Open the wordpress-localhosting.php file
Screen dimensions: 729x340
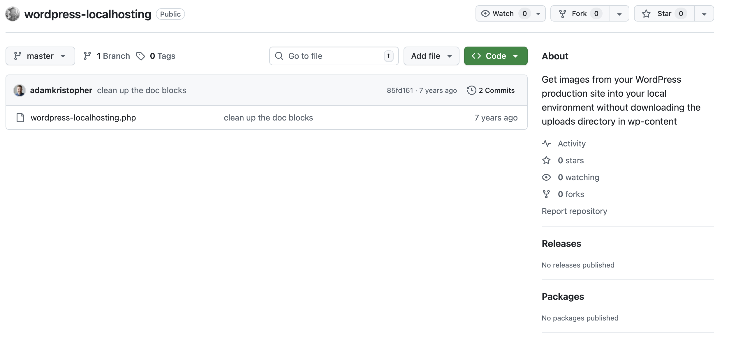tap(83, 118)
